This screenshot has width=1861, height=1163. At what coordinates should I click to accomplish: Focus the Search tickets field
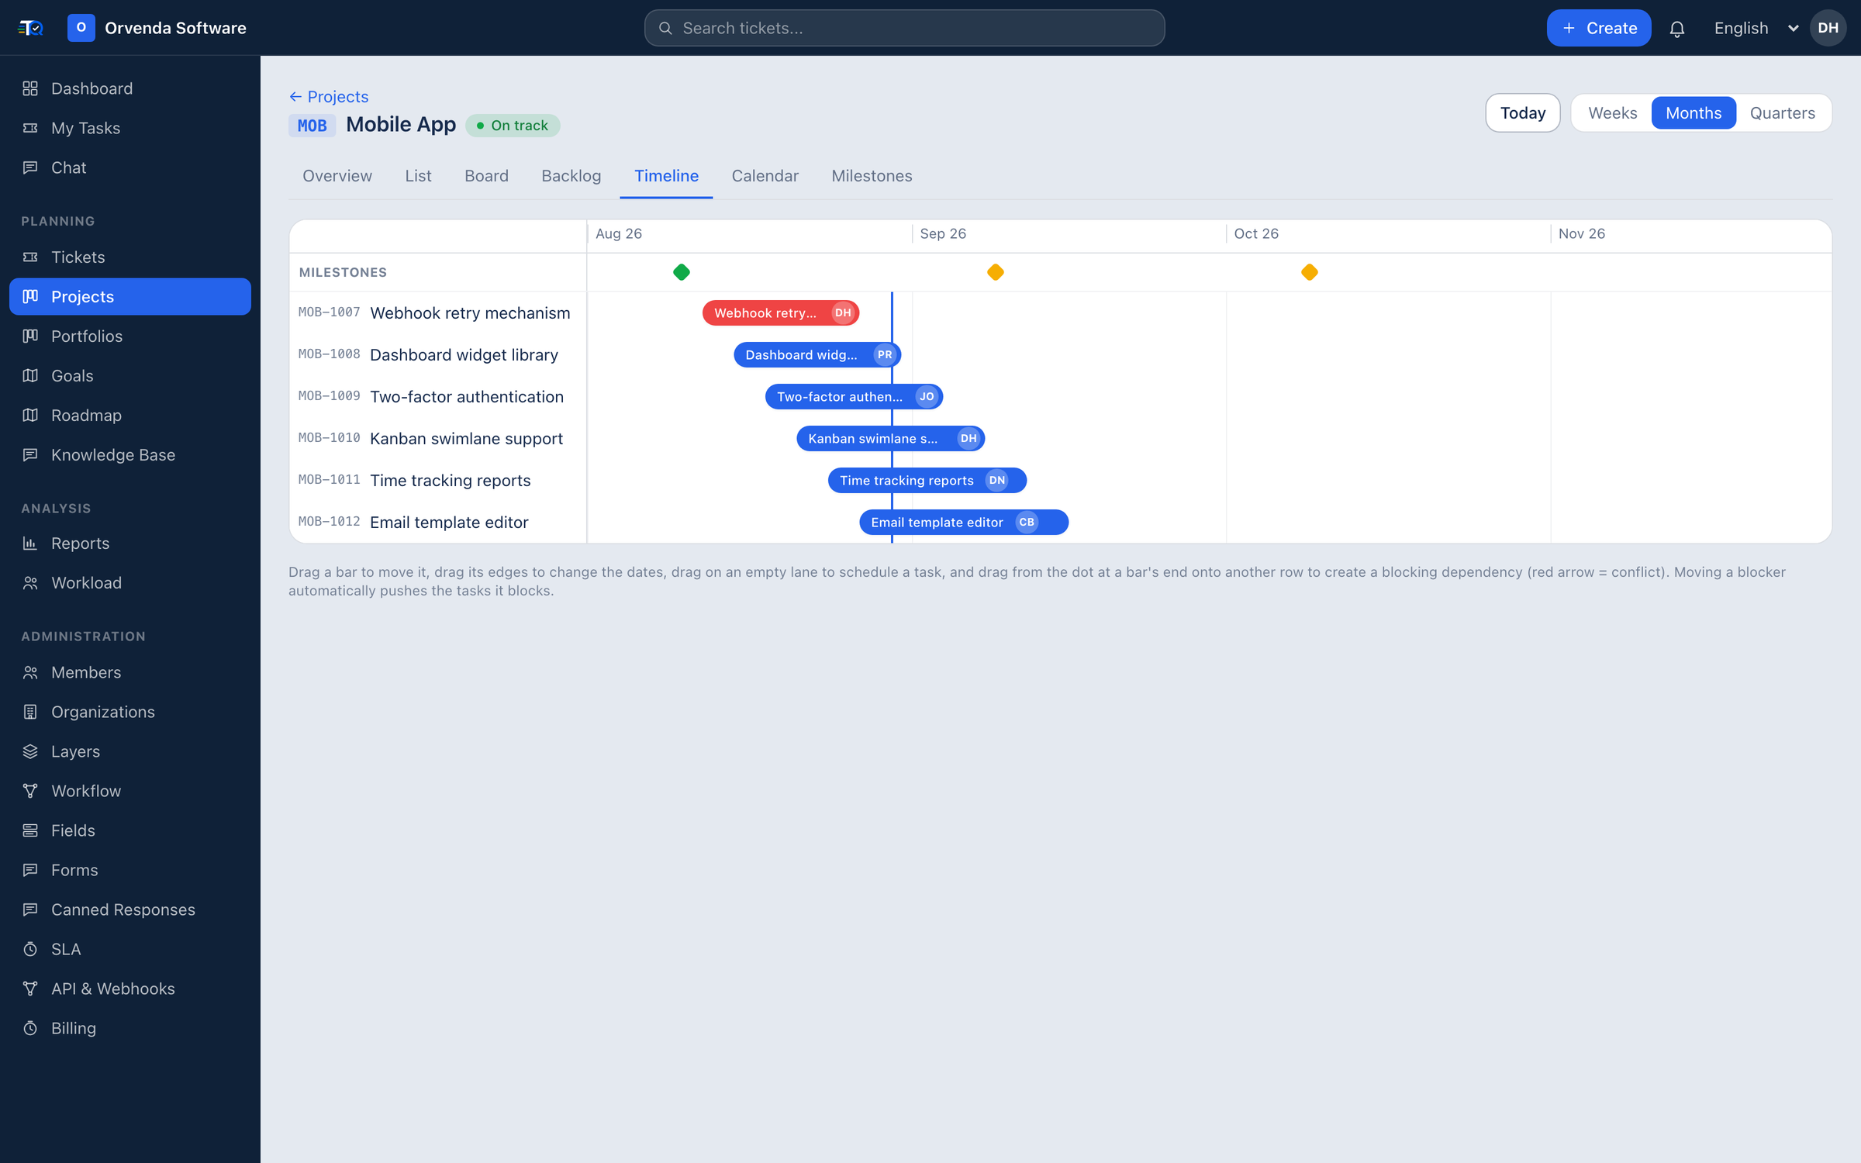tap(904, 28)
